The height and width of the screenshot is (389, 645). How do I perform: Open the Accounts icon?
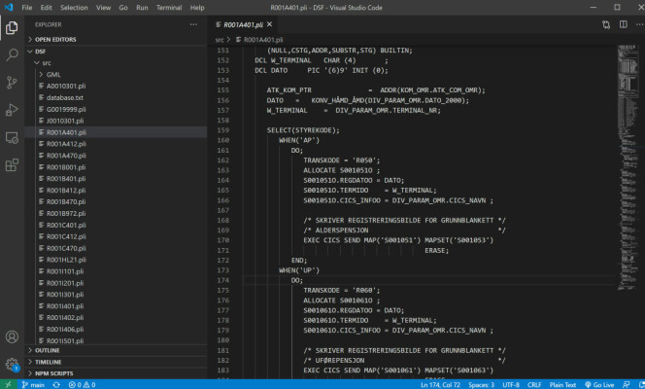(12, 336)
